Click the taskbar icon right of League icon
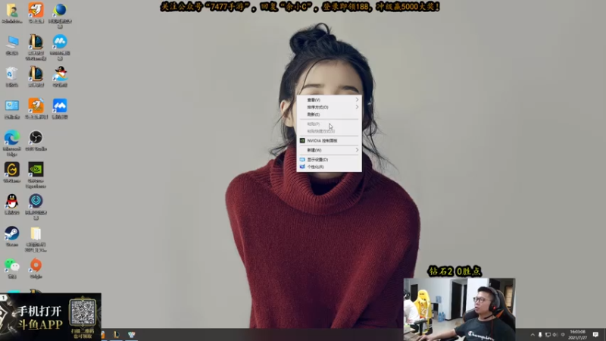Screen dimensions: 606x341 (132, 334)
